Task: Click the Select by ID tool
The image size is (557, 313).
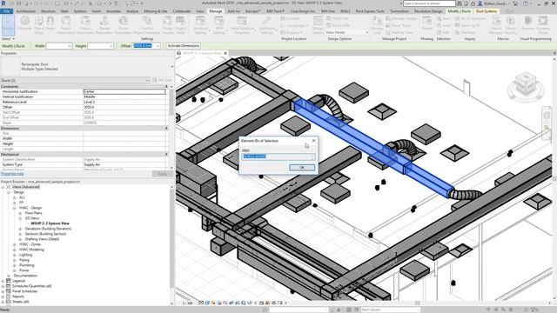Action: [x=466, y=25]
